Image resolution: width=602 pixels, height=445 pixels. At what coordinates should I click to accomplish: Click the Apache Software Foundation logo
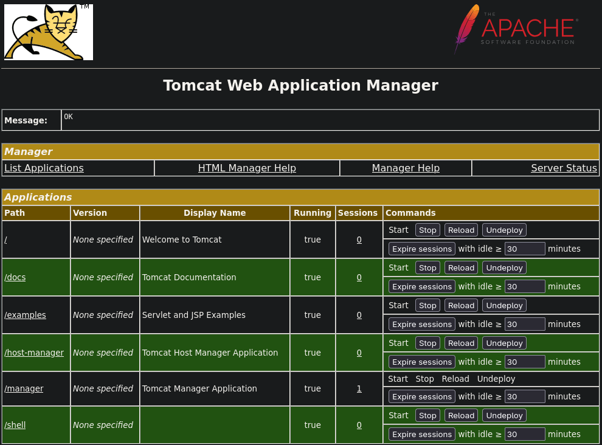516,29
